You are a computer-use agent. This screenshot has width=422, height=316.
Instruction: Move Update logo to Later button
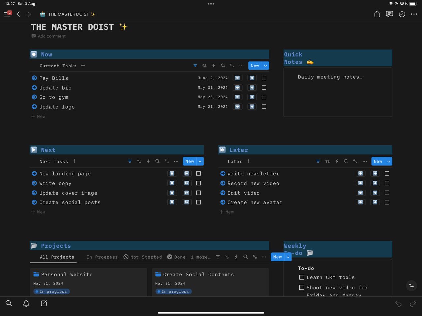click(x=252, y=107)
